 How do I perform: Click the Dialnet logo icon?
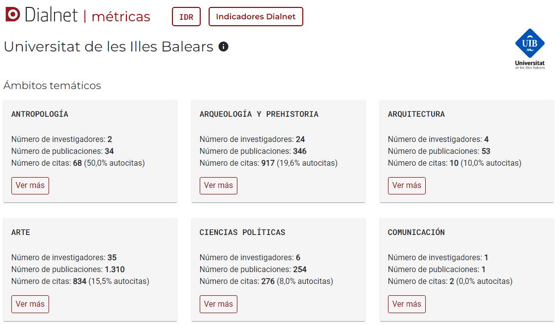coord(13,15)
